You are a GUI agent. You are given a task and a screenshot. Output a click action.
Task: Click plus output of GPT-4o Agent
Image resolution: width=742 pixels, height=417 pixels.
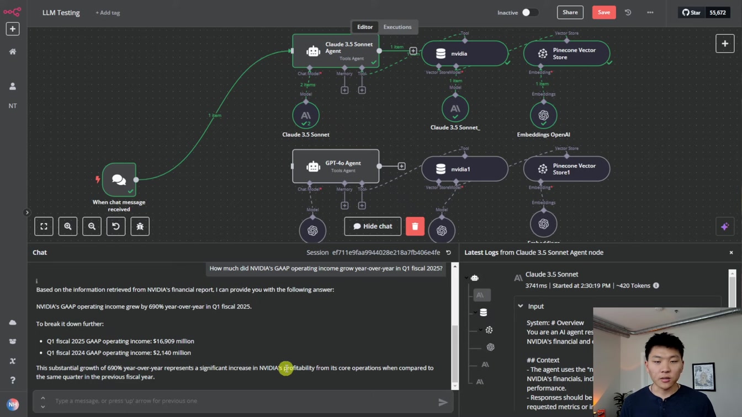point(401,166)
